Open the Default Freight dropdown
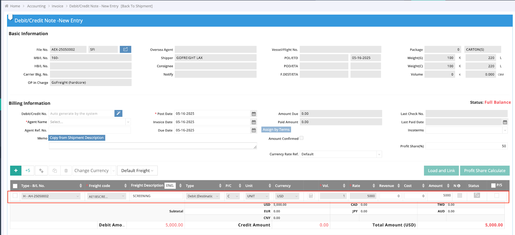Image resolution: width=515 pixels, height=235 pixels. pos(137,171)
